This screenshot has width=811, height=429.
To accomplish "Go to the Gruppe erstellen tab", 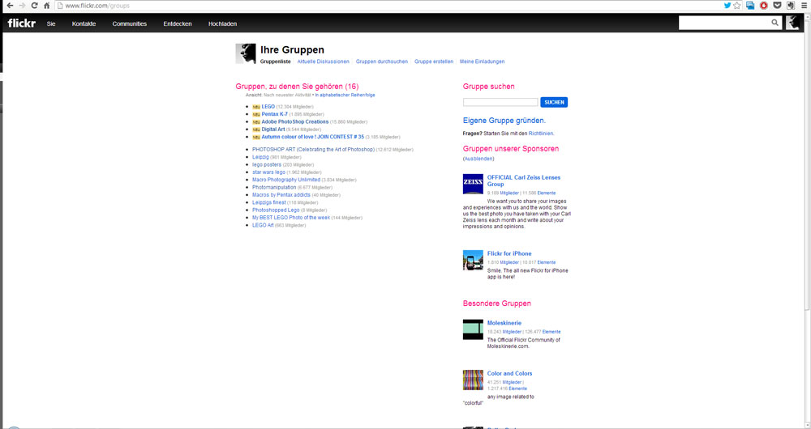I will tap(434, 62).
